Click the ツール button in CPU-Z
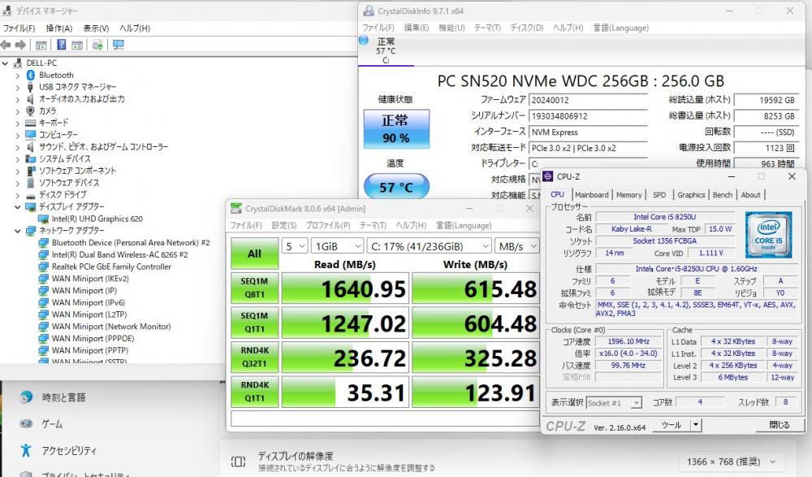This screenshot has height=477, width=812. coord(672,425)
